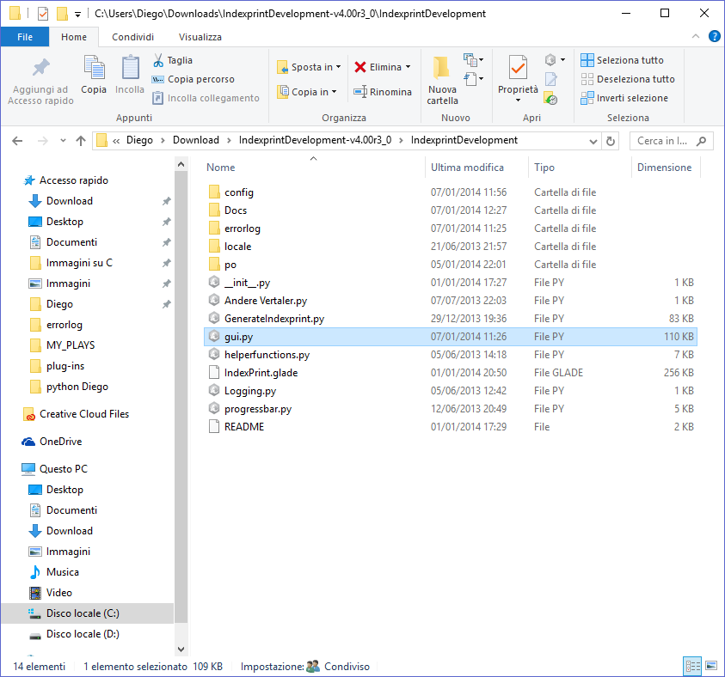Screen dimensions: 725x677
Task: Select file Andere Vertaler.py
Action: pyautogui.click(x=451, y=301)
